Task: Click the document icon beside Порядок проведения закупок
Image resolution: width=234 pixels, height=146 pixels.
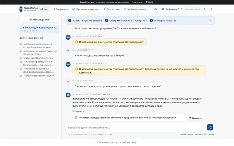Action: [x=20, y=76]
